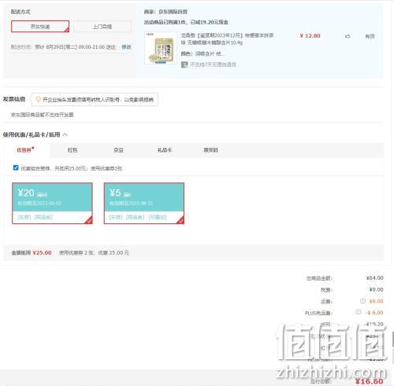
Task: Click the no 7-day return icon
Action: pyautogui.click(x=184, y=64)
